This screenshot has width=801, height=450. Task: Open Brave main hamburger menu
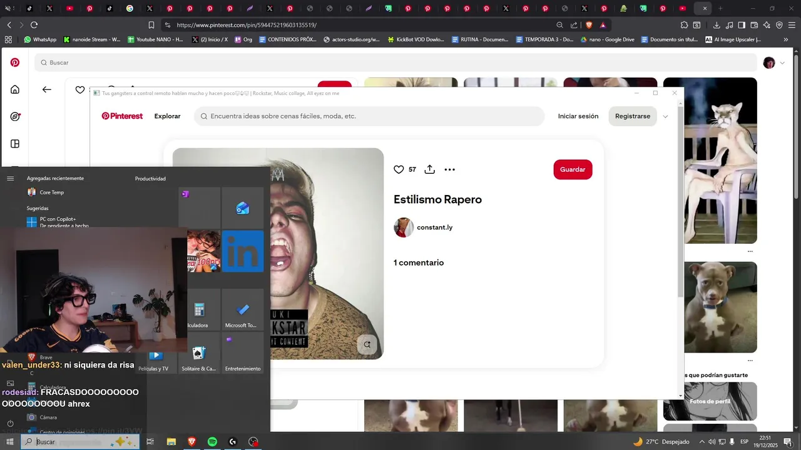[x=792, y=25]
